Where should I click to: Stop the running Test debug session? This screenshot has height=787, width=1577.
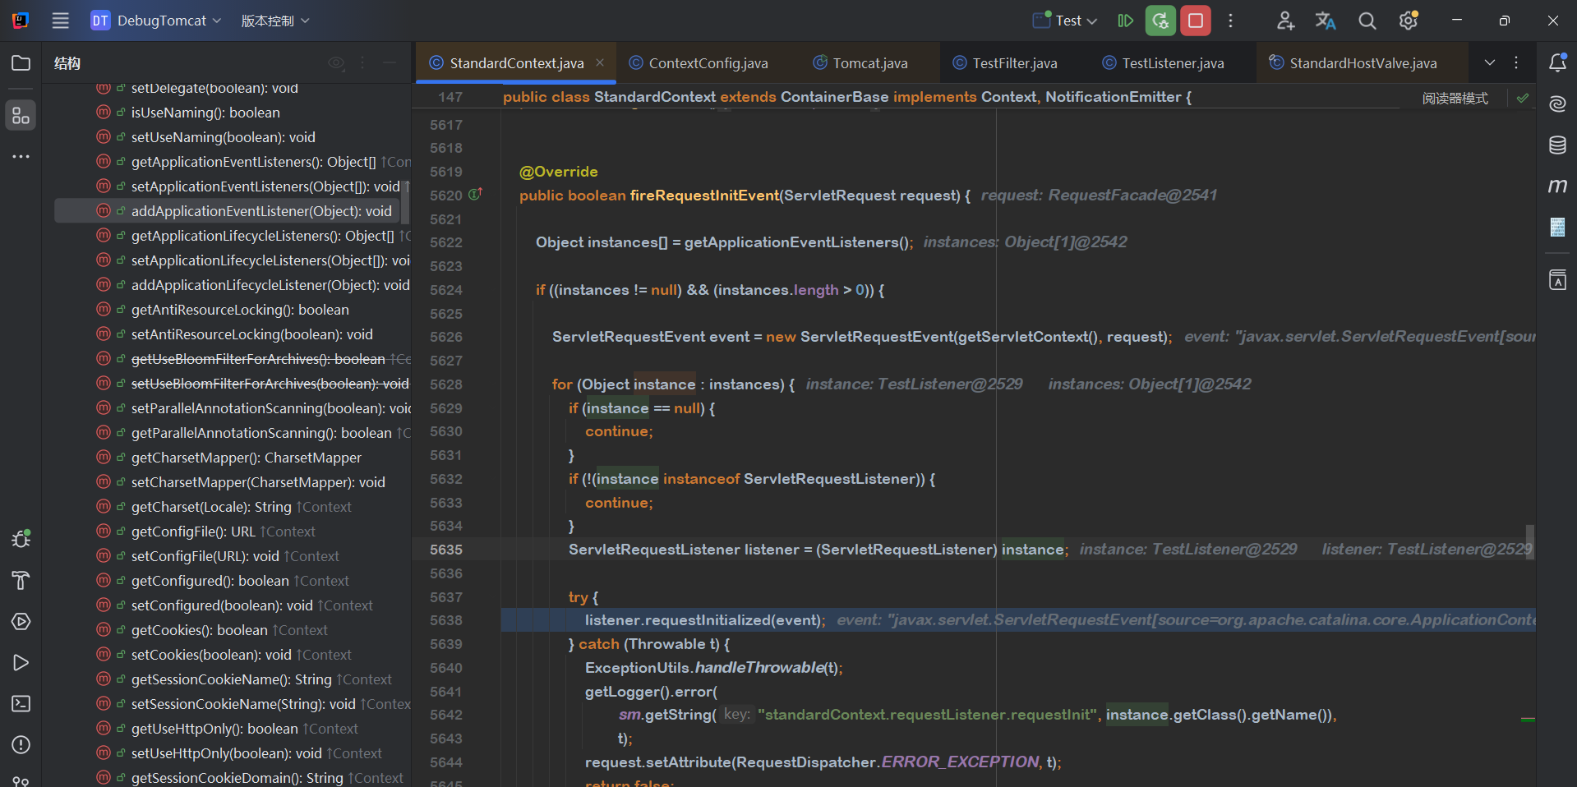(1196, 21)
